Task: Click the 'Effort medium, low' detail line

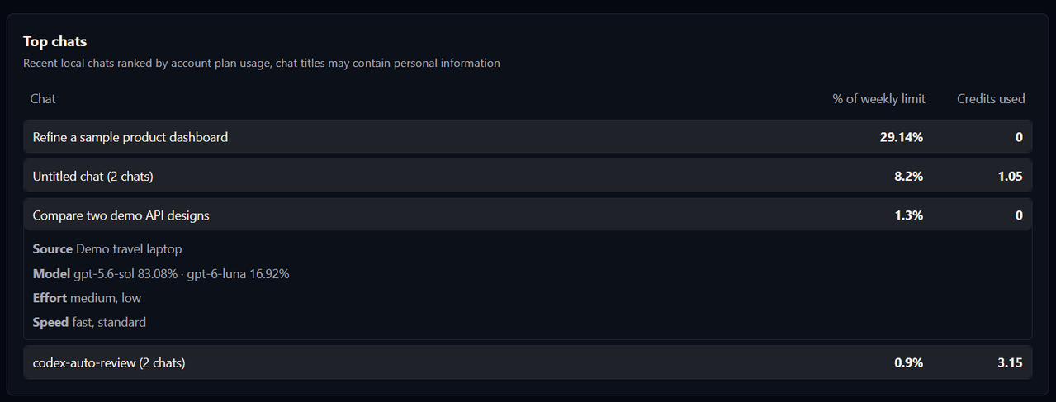Action: coord(87,298)
